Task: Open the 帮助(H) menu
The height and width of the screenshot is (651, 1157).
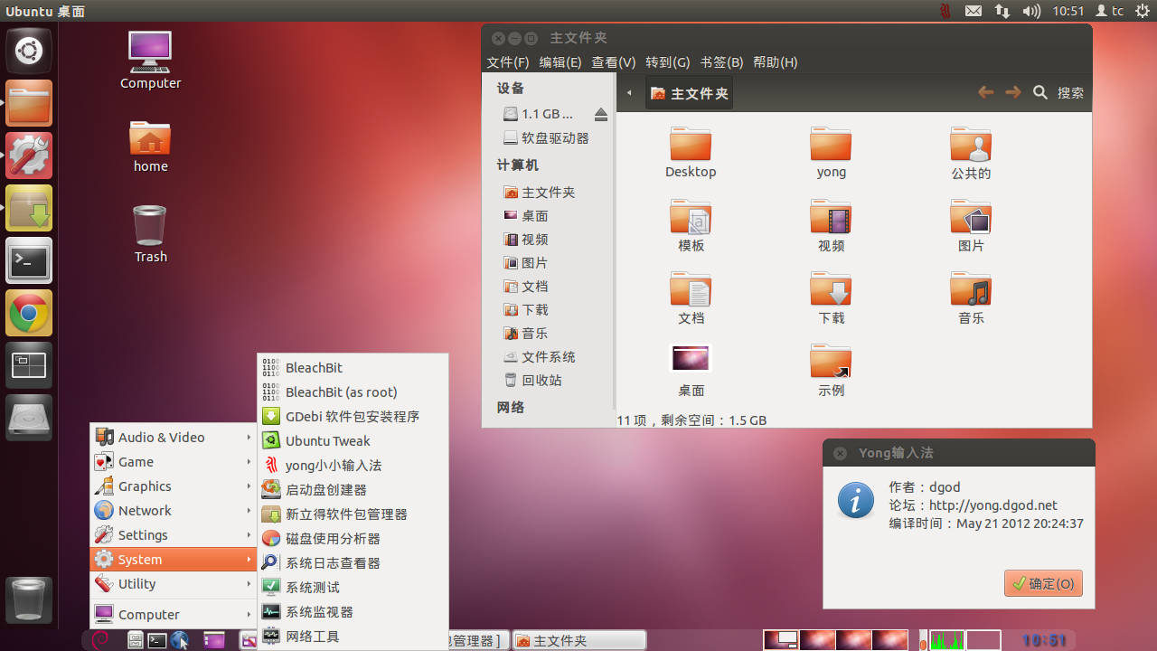Action: tap(775, 62)
